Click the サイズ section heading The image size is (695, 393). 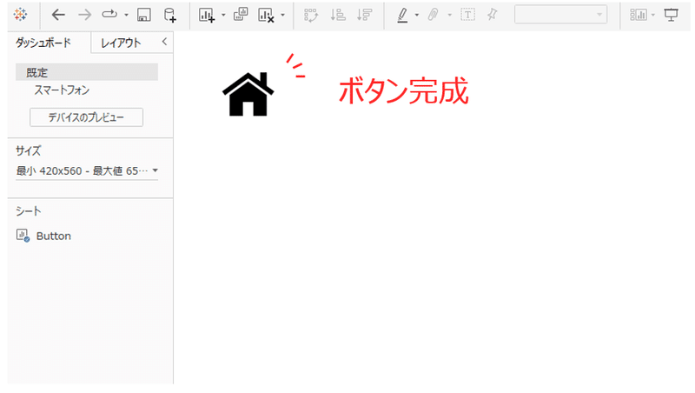tap(29, 150)
